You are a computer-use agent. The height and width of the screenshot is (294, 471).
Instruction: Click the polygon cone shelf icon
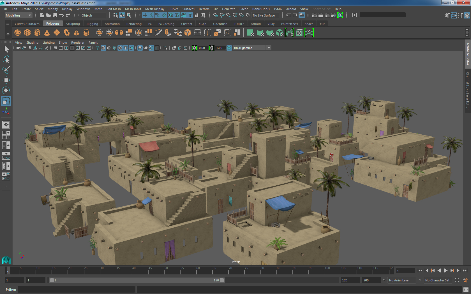pyautogui.click(x=47, y=33)
